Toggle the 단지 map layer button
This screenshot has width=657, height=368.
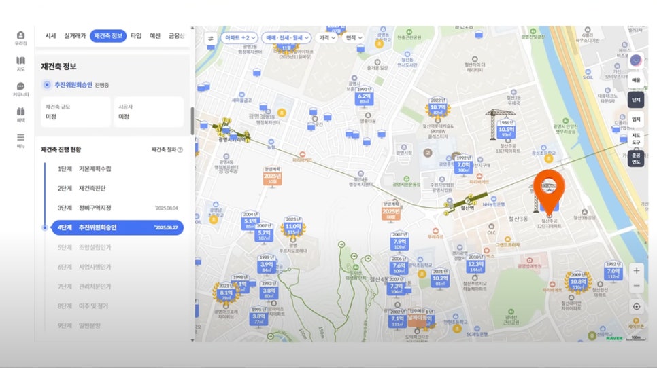pyautogui.click(x=636, y=99)
